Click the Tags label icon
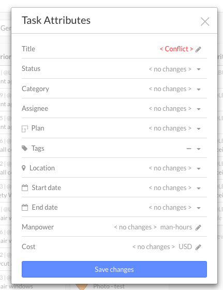Screen dimensions: 223x290 click(24, 148)
